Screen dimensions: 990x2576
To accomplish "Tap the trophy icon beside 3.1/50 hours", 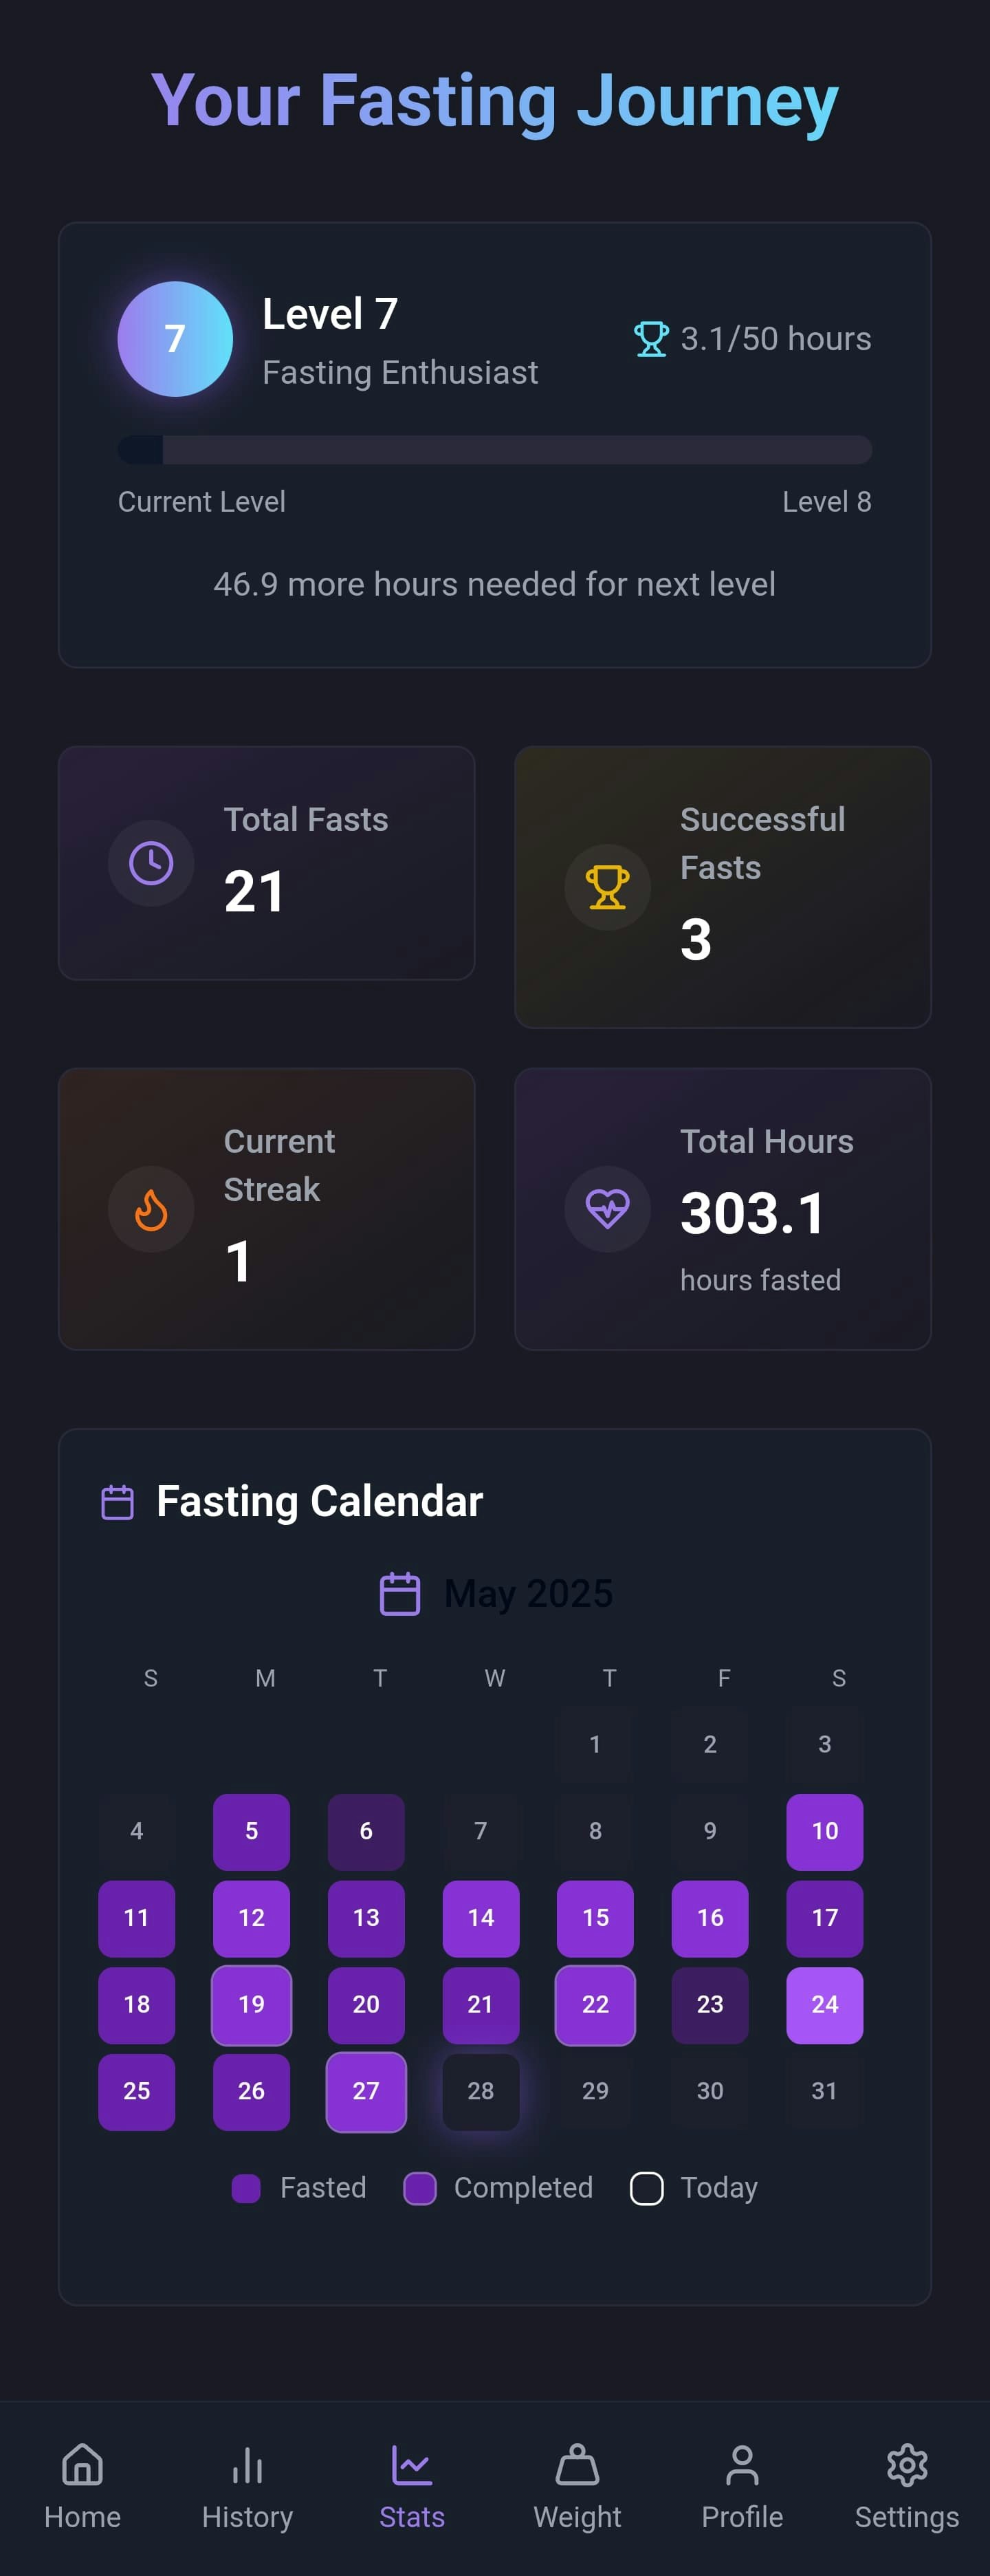I will point(651,339).
